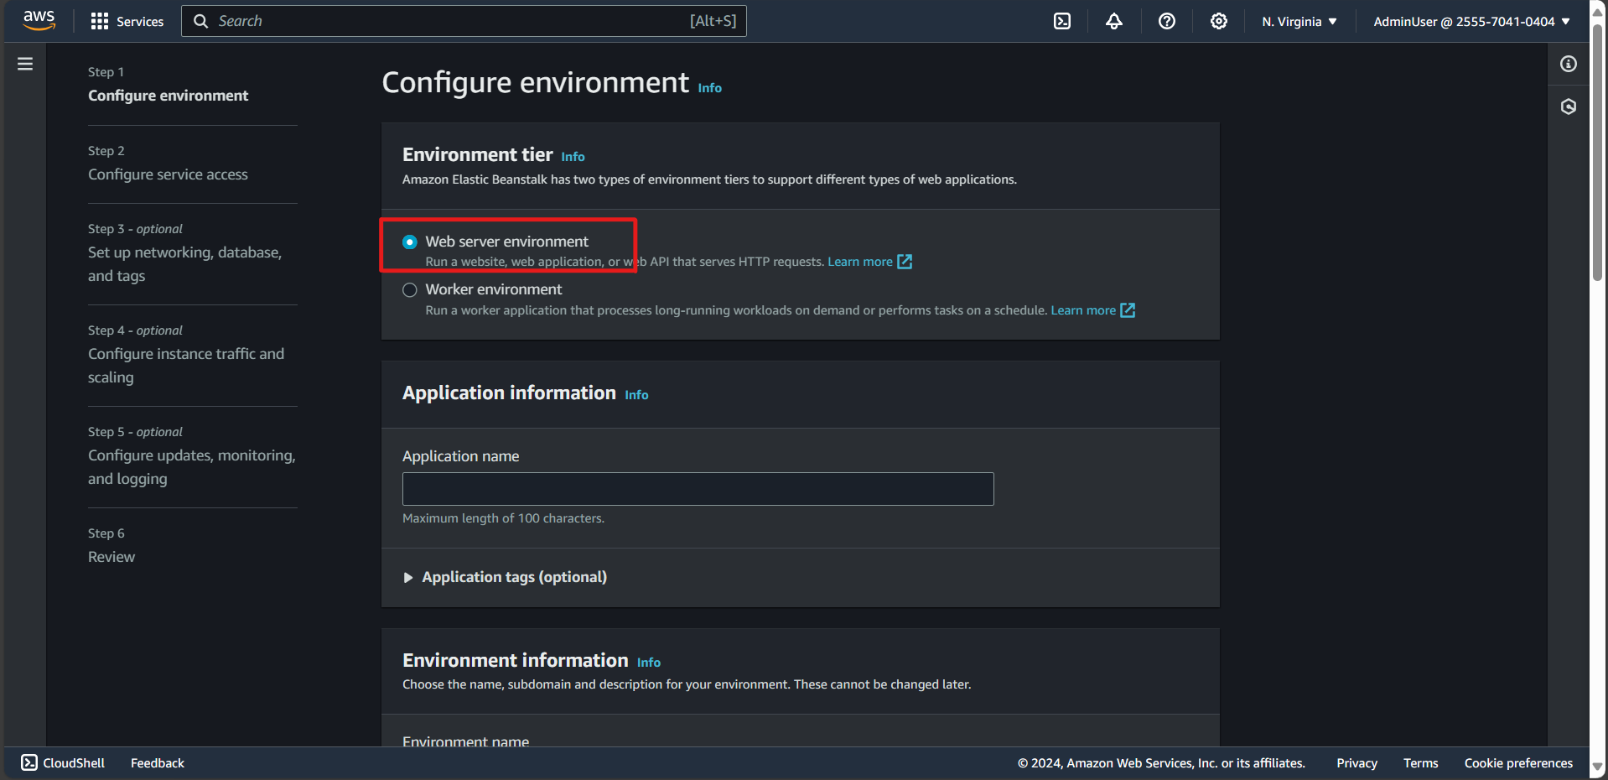Select Web server environment radio button

pyautogui.click(x=410, y=242)
